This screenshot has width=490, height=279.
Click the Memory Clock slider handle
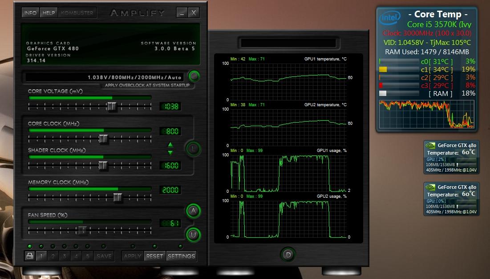tap(117, 198)
